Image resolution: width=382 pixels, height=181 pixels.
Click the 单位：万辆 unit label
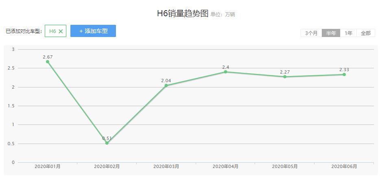click(223, 15)
